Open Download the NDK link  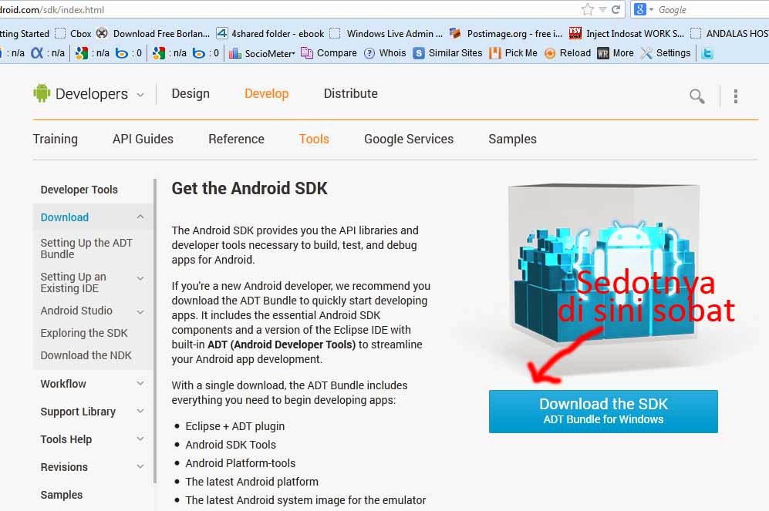pos(86,355)
